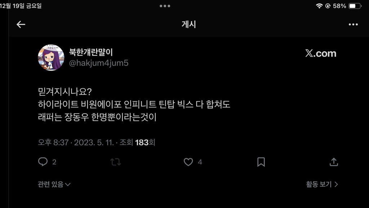Tap the X.com logo
The width and height of the screenshot is (369, 208).
[321, 53]
